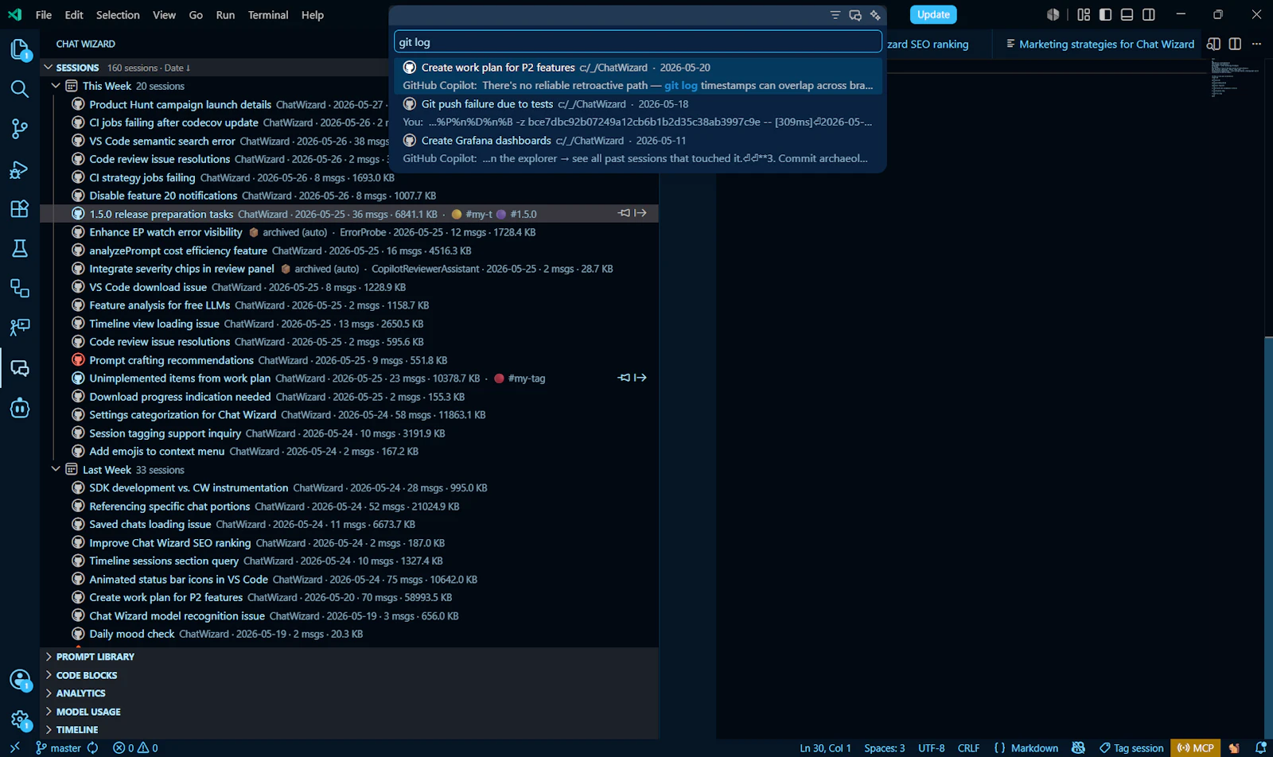Split the editor right
This screenshot has width=1273, height=757.
[x=1235, y=44]
